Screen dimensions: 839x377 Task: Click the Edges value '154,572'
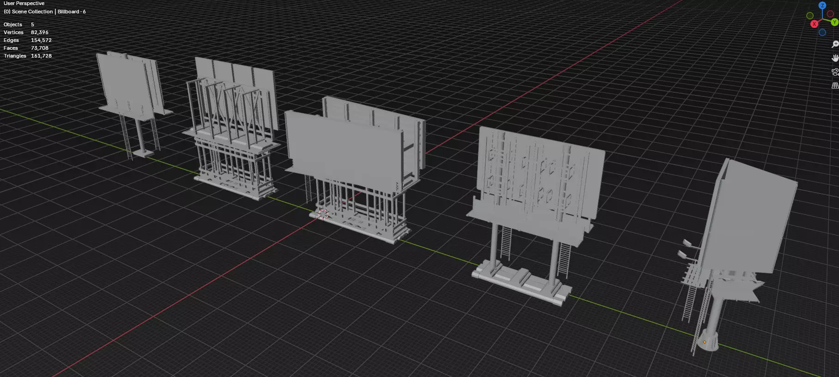pos(41,40)
